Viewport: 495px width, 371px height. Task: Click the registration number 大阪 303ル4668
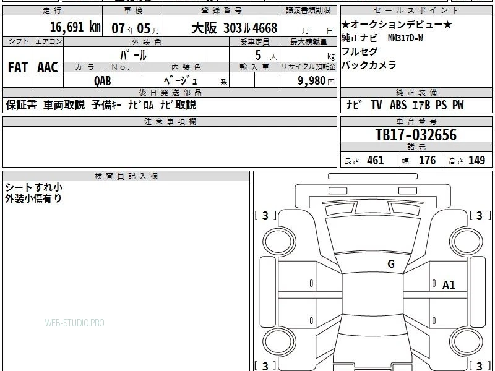coord(235,28)
